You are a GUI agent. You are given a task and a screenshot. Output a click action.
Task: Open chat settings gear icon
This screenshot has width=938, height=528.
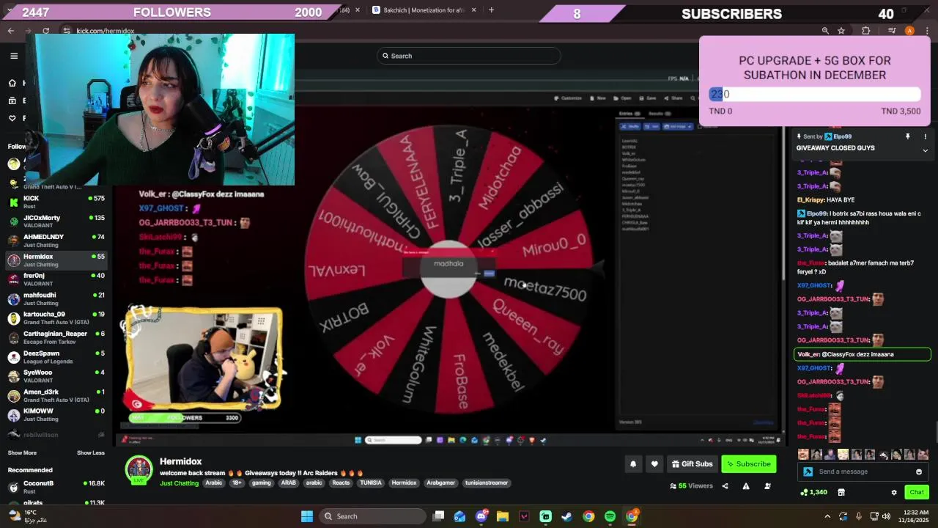pos(893,492)
